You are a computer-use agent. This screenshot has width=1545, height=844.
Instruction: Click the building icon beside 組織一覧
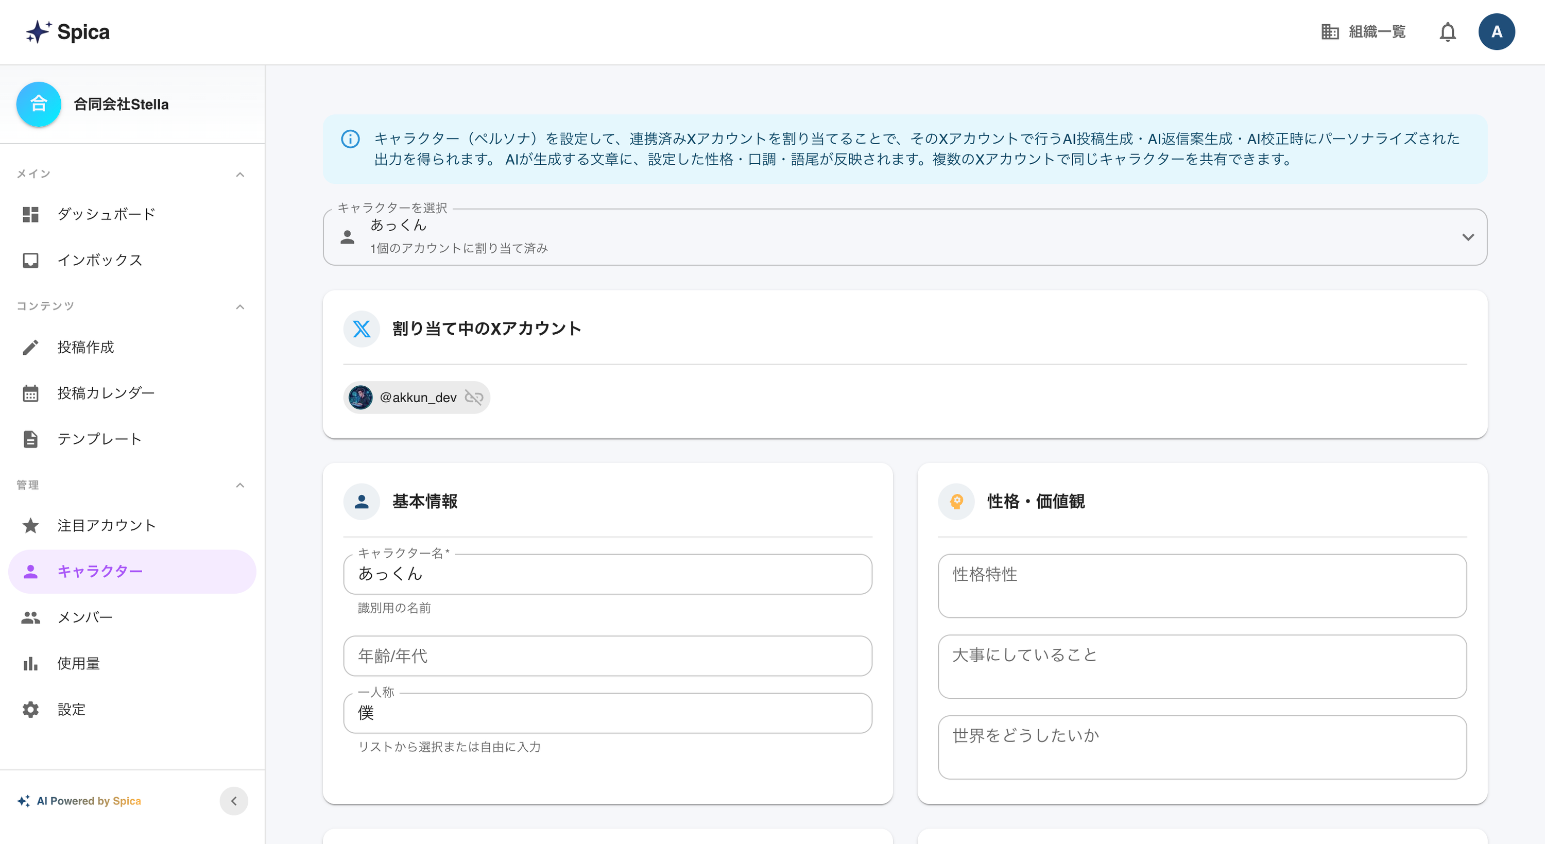point(1330,32)
